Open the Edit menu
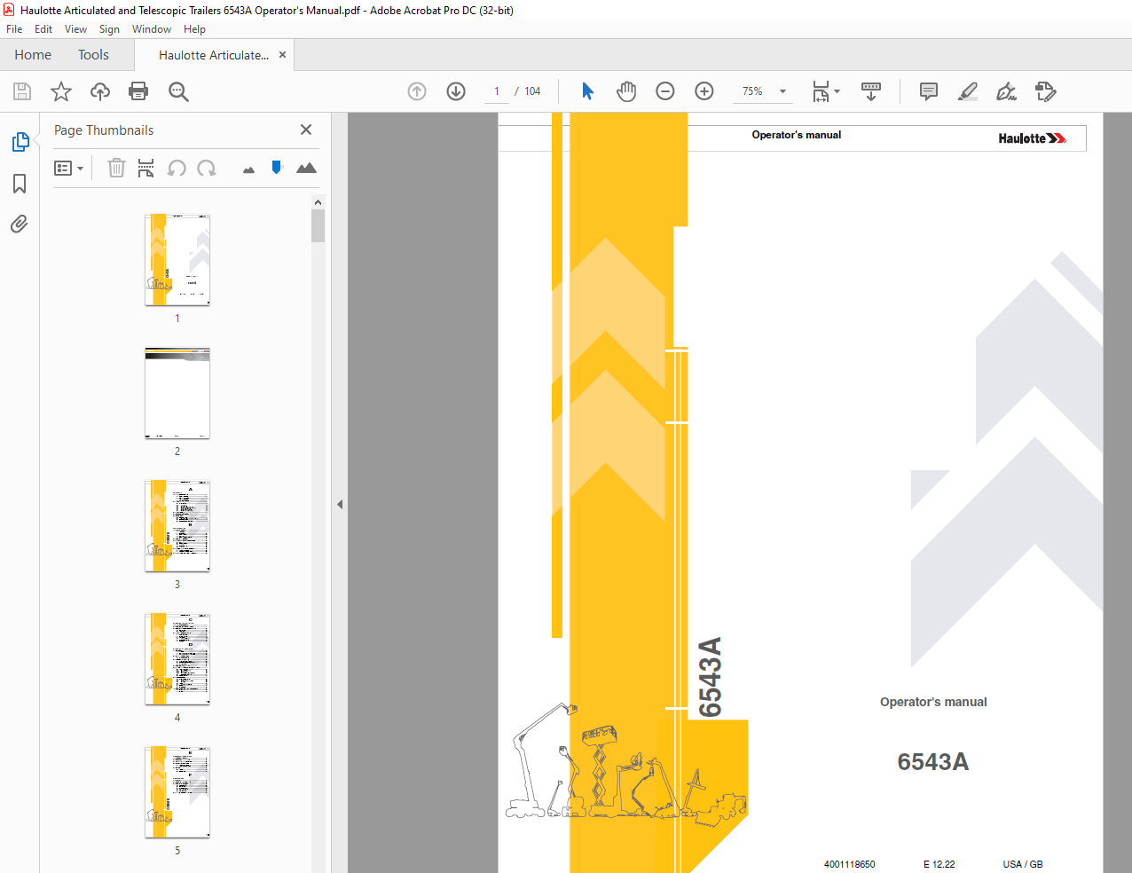1132x873 pixels. pyautogui.click(x=43, y=29)
